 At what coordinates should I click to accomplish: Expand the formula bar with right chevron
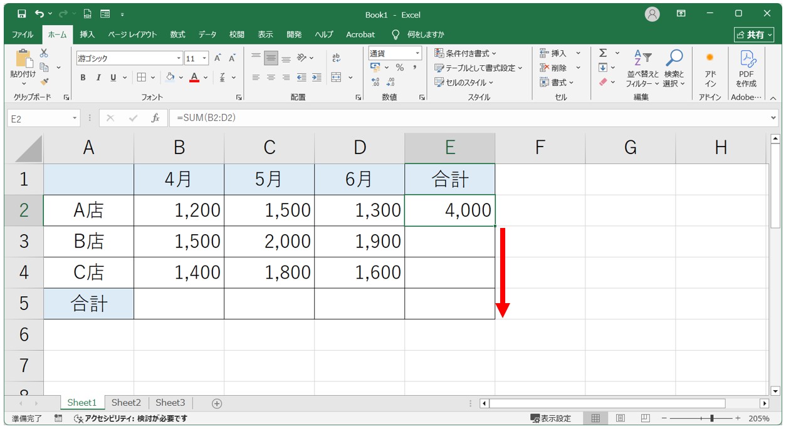click(773, 118)
